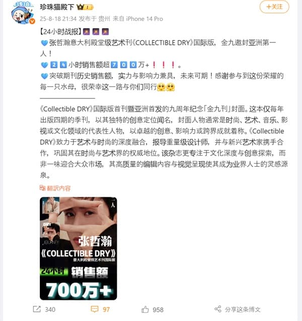Click the 来自 iPhone 14 Pro source text

pyautogui.click(x=138, y=19)
